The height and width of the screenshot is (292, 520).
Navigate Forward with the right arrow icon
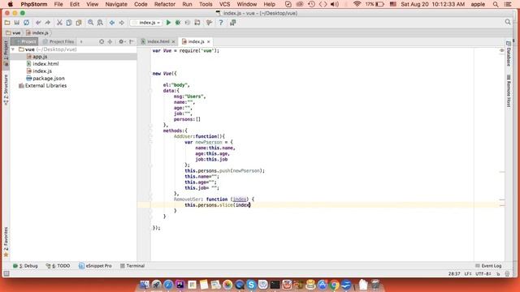pos(121,23)
